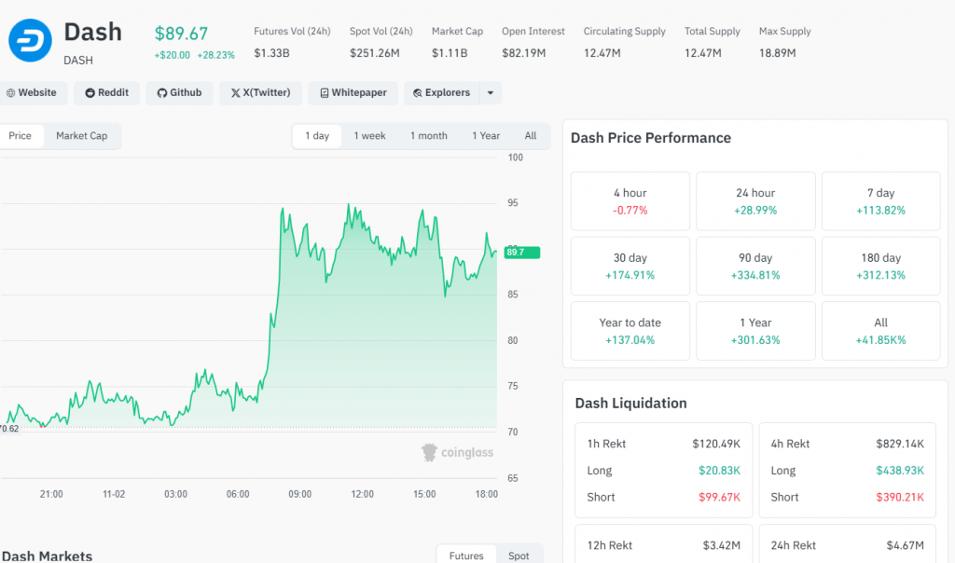Click the 24 hour performance card
The image size is (955, 563).
(755, 201)
